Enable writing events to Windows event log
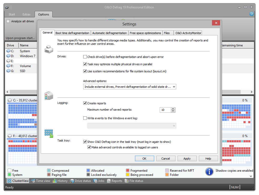259x195 pixels. pyautogui.click(x=85, y=118)
